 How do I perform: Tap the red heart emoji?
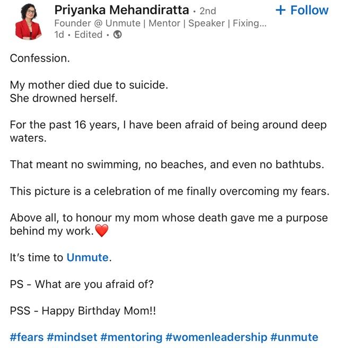click(102, 231)
